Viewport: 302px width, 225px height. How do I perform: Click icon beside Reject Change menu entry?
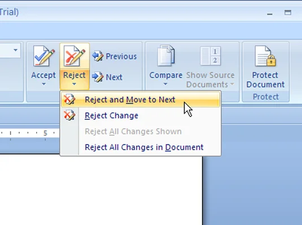[69, 115]
